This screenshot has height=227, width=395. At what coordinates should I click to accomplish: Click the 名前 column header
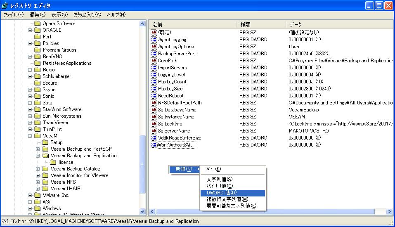coord(193,25)
